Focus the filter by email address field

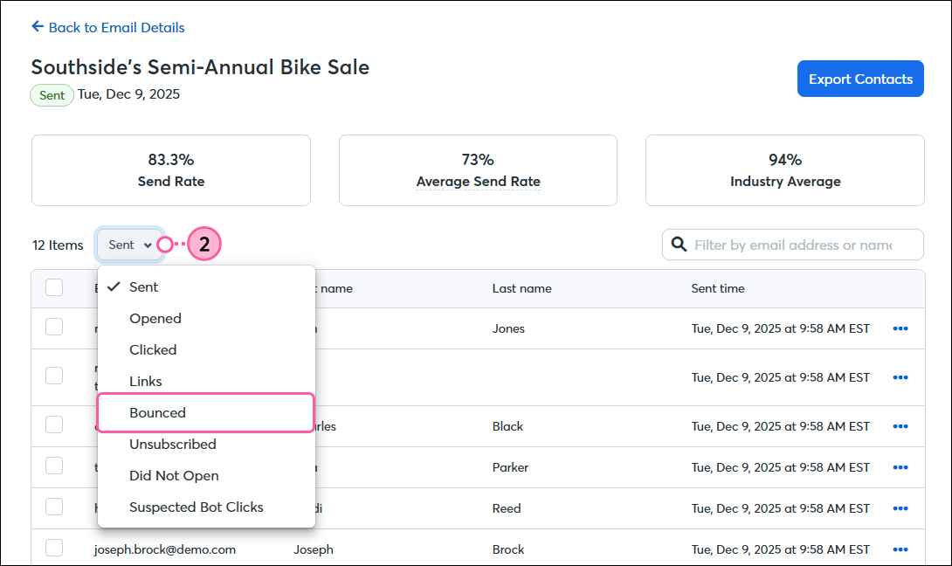(x=802, y=245)
